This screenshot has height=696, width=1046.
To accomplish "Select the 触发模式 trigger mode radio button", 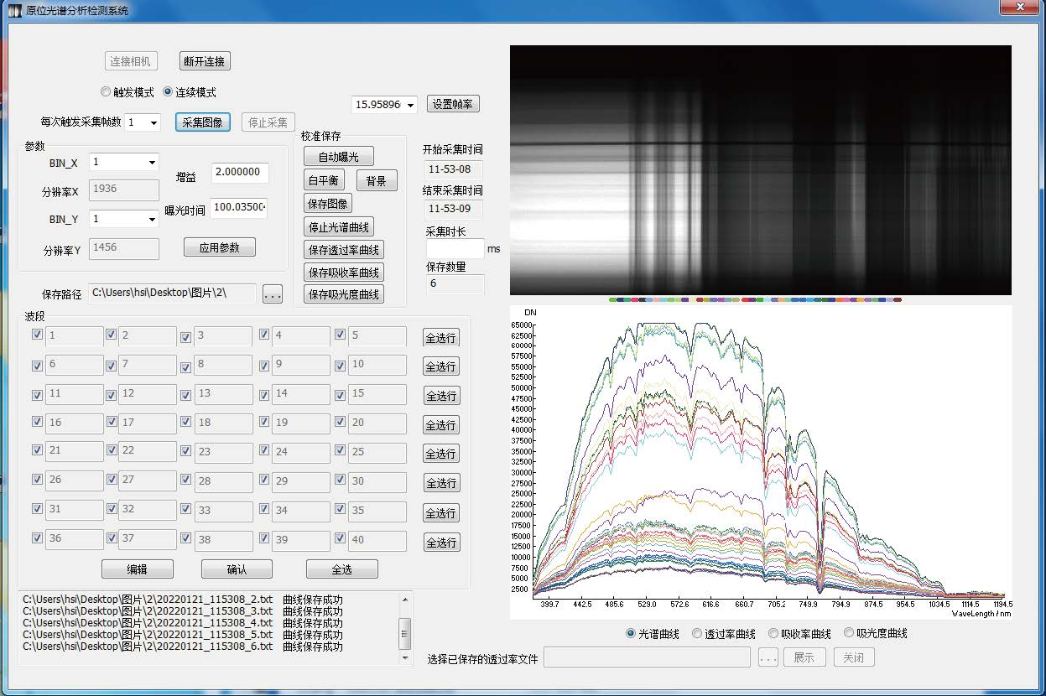I will point(106,92).
